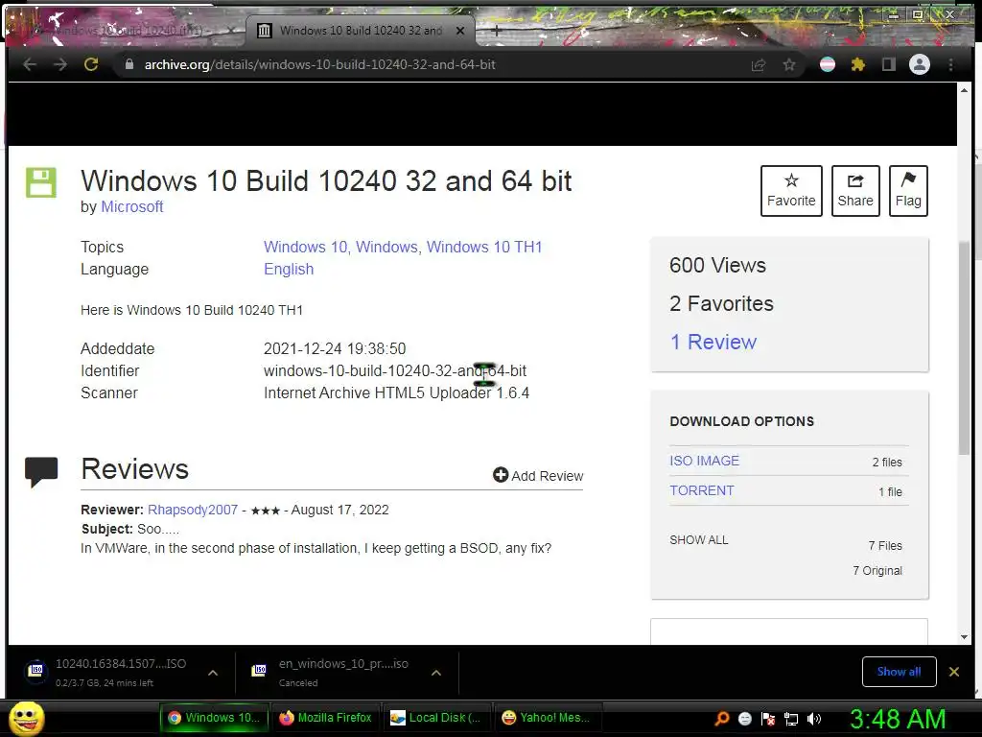Open the side panel icon

pyautogui.click(x=888, y=64)
